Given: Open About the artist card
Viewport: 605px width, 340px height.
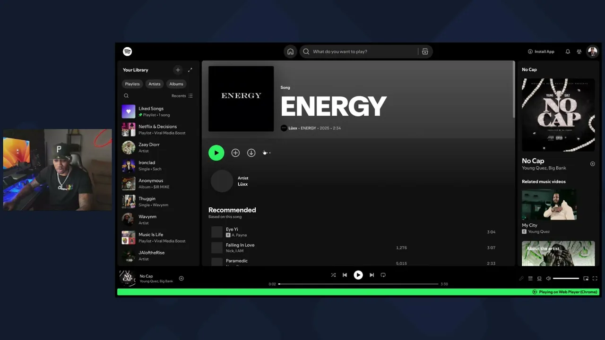Looking at the screenshot, I should (558, 254).
